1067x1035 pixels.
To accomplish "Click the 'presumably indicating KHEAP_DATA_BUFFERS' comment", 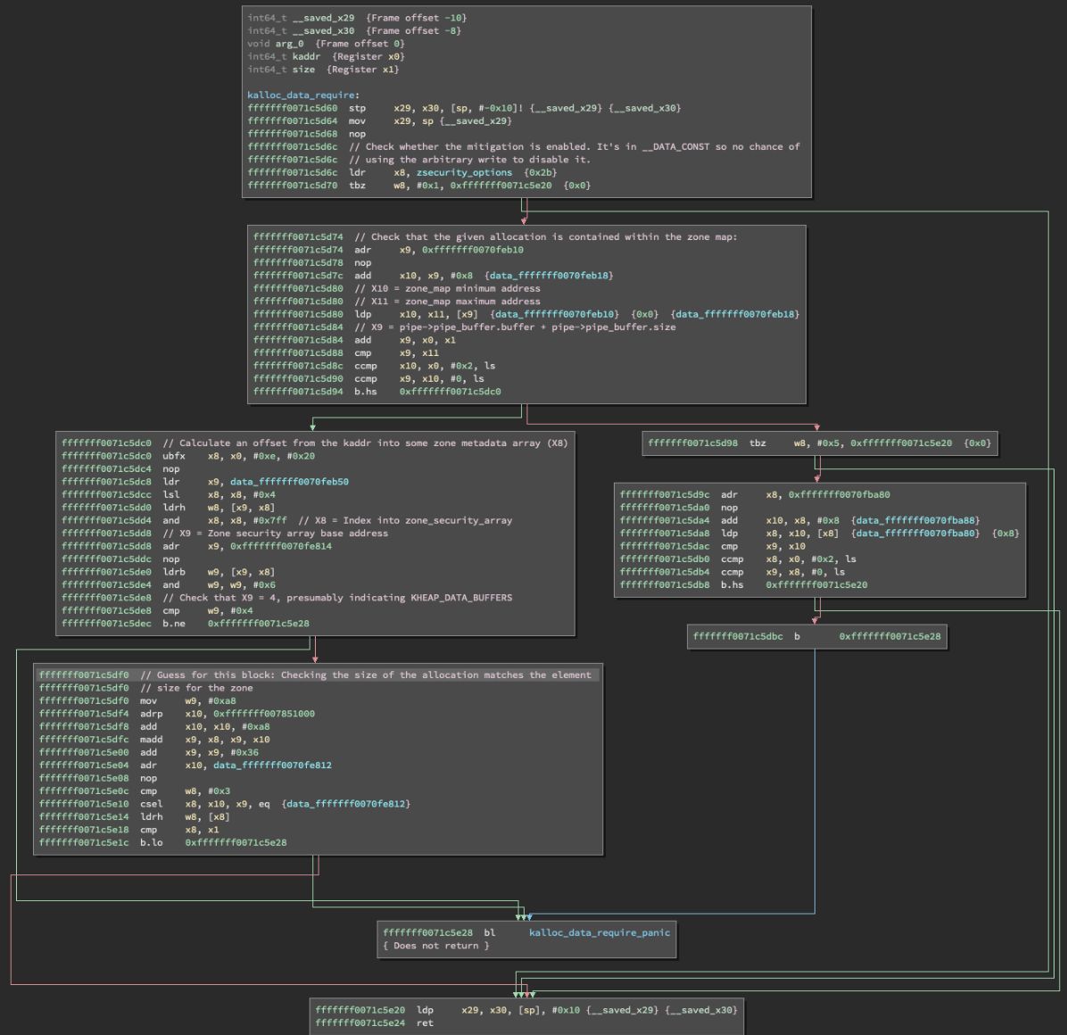I will tap(285, 598).
